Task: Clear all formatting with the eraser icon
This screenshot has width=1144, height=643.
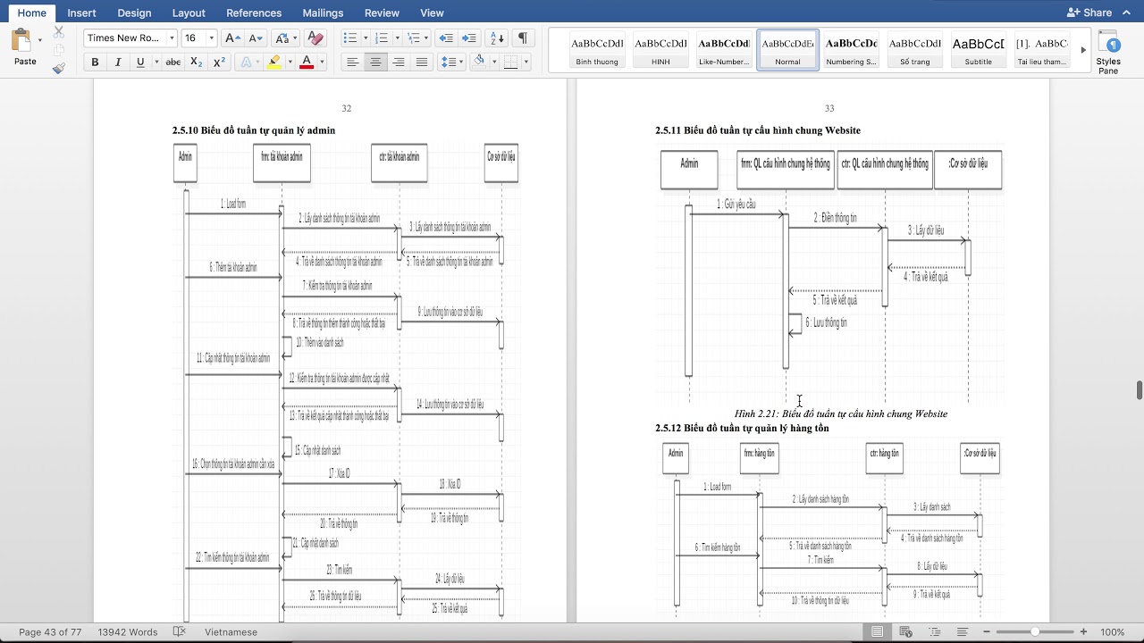Action: pos(315,38)
